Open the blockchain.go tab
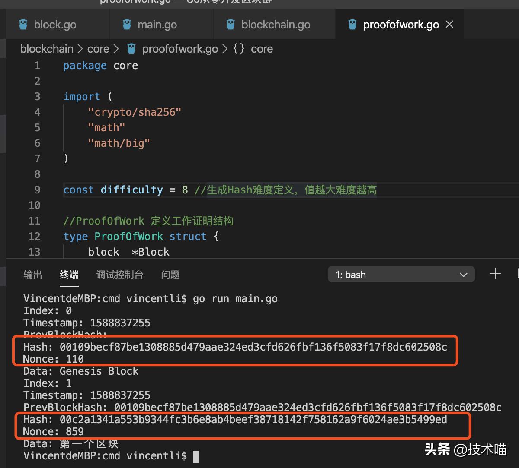Screen dimensions: 519x468 pos(276,25)
